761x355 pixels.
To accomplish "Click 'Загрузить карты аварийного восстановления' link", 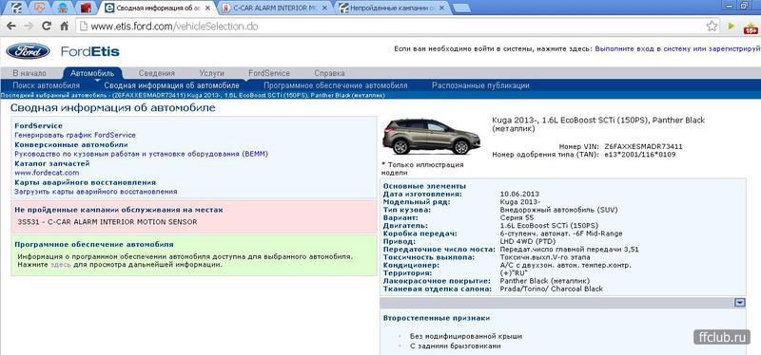I will [96, 192].
